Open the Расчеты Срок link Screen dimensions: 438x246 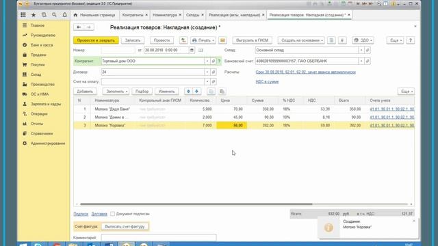(306, 72)
